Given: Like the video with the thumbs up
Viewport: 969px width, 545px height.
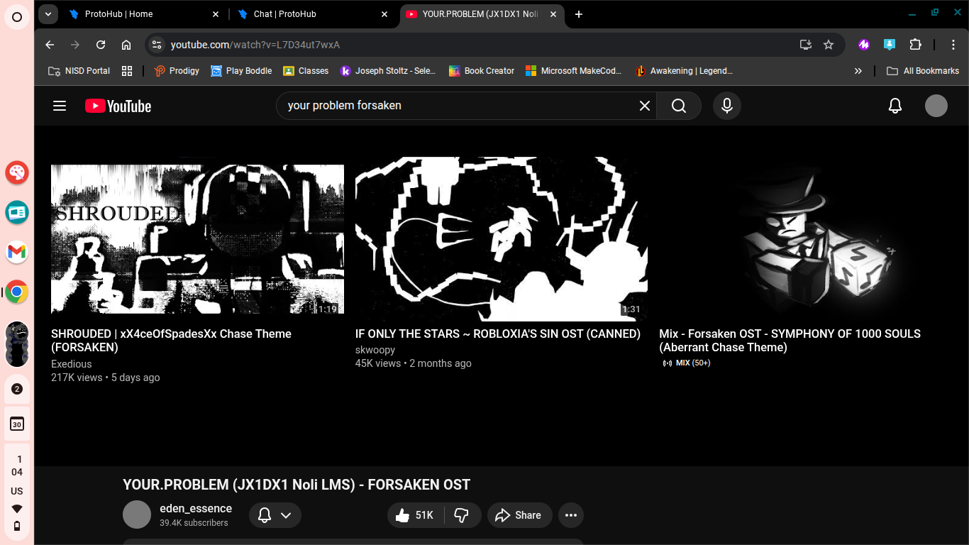Looking at the screenshot, I should pyautogui.click(x=404, y=514).
